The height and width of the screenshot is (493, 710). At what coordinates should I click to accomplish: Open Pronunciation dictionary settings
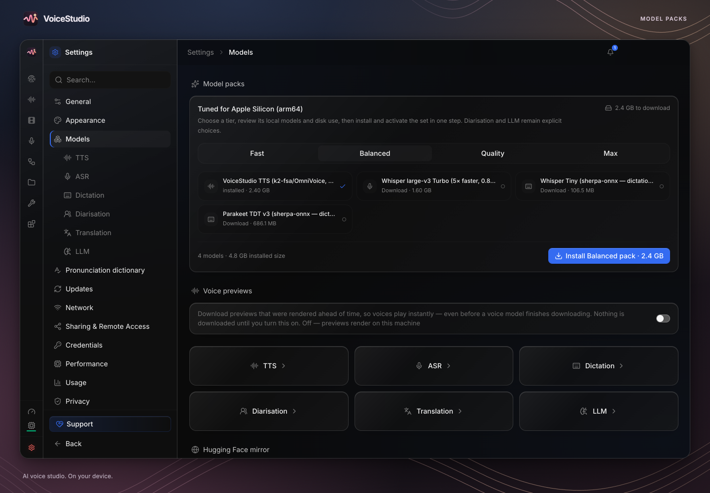click(x=110, y=270)
